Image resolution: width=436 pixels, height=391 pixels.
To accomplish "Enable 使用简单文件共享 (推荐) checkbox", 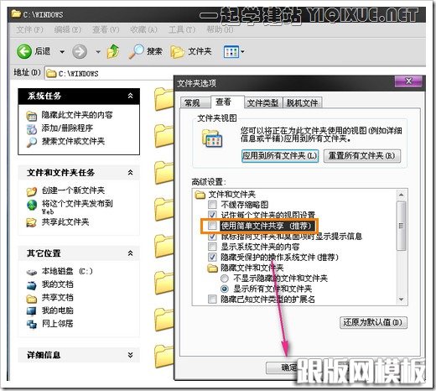I will 212,226.
